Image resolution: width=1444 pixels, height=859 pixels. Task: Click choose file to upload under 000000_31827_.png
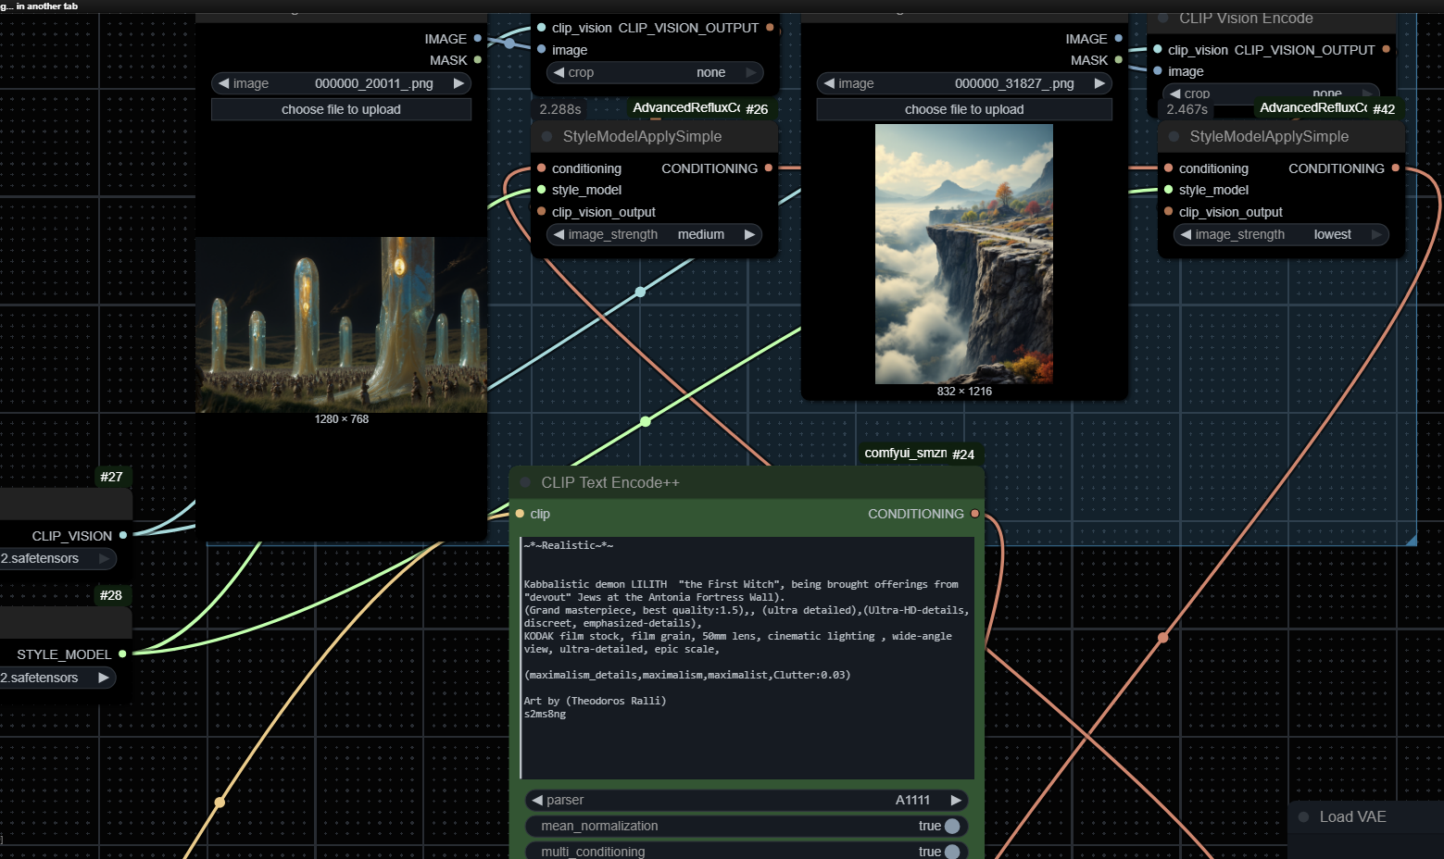[964, 109]
